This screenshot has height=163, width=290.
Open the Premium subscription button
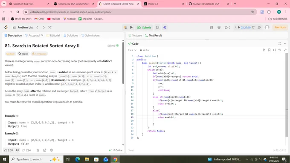pos(280,27)
